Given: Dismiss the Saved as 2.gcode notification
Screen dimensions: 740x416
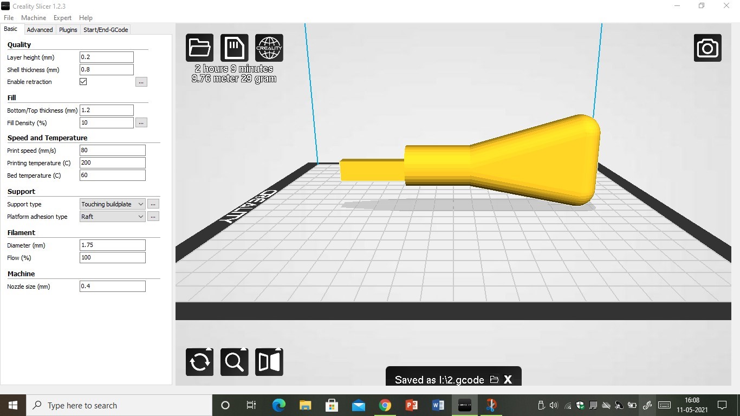Looking at the screenshot, I should tap(508, 380).
